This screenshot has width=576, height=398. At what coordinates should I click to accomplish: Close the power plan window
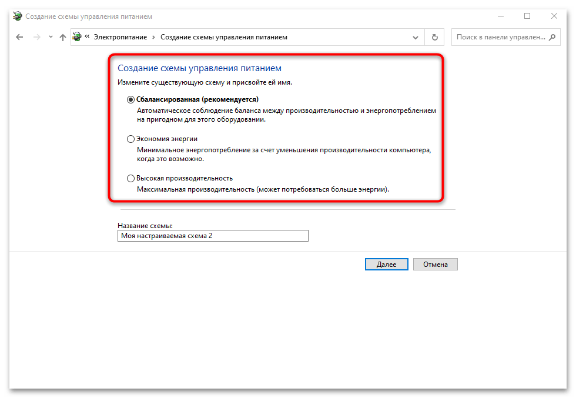click(x=554, y=16)
